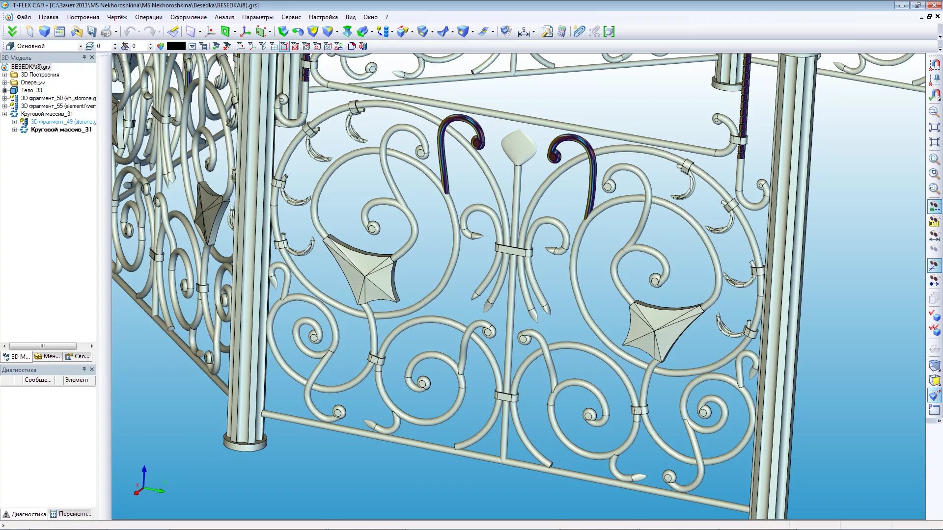
Task: Select Круговой массив_31 bold tree item
Action: [x=61, y=130]
